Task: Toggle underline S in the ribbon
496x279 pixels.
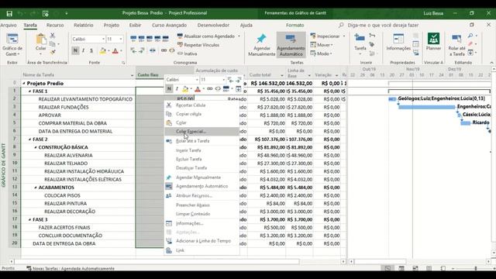Action: pyautogui.click(x=91, y=50)
